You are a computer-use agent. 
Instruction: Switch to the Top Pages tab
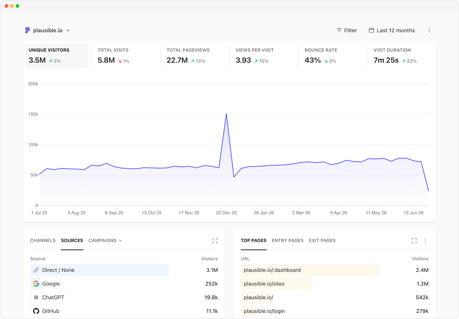coord(254,240)
